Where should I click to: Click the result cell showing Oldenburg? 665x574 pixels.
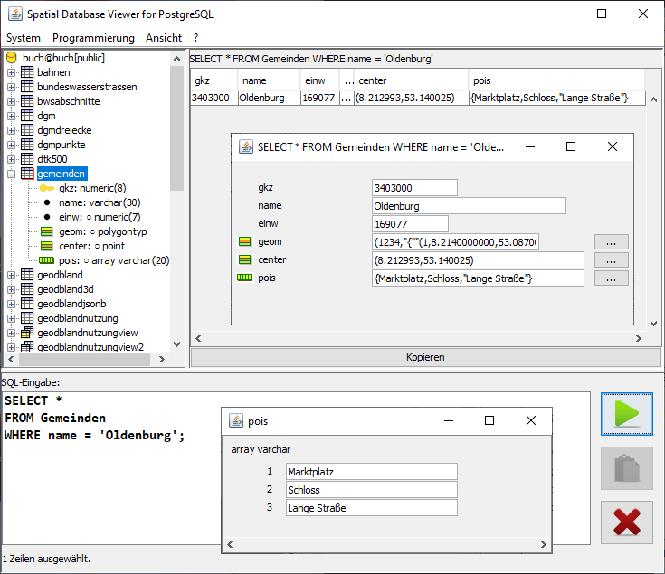[269, 98]
